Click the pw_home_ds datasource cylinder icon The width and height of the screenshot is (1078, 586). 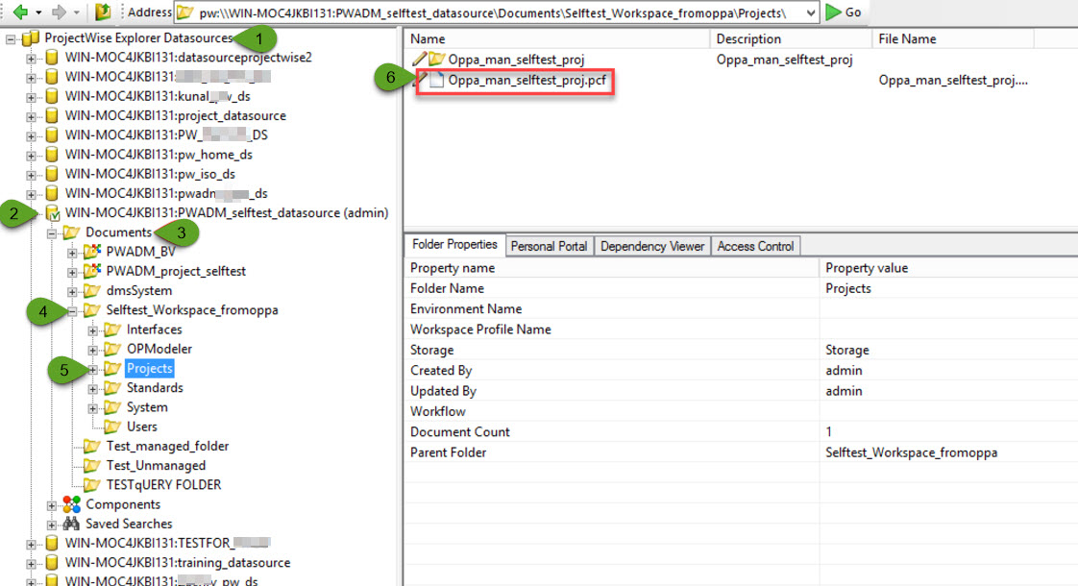[x=52, y=155]
